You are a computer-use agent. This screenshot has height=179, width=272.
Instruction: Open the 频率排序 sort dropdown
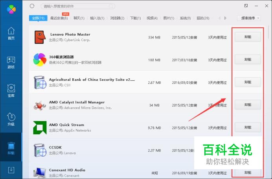point(249,18)
